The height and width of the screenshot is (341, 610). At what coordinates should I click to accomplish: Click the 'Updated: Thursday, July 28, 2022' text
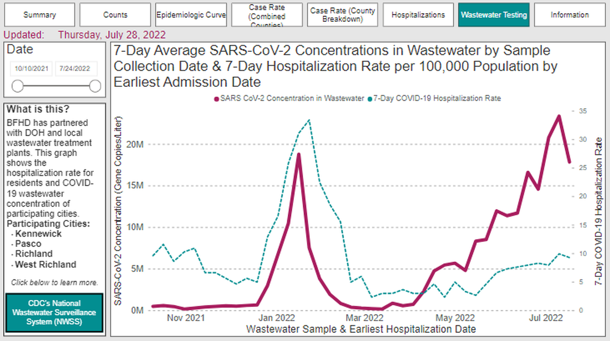84,35
